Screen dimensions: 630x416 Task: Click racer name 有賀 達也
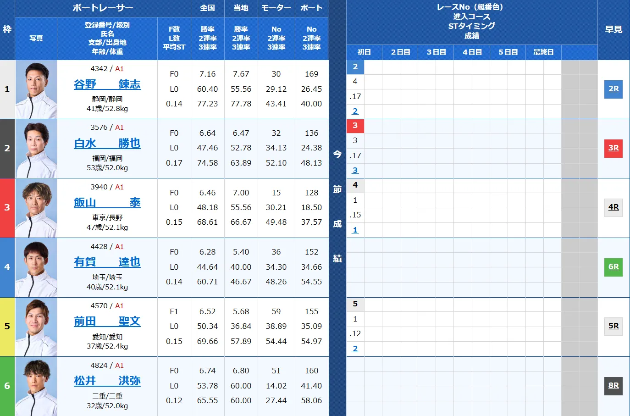[x=107, y=262]
